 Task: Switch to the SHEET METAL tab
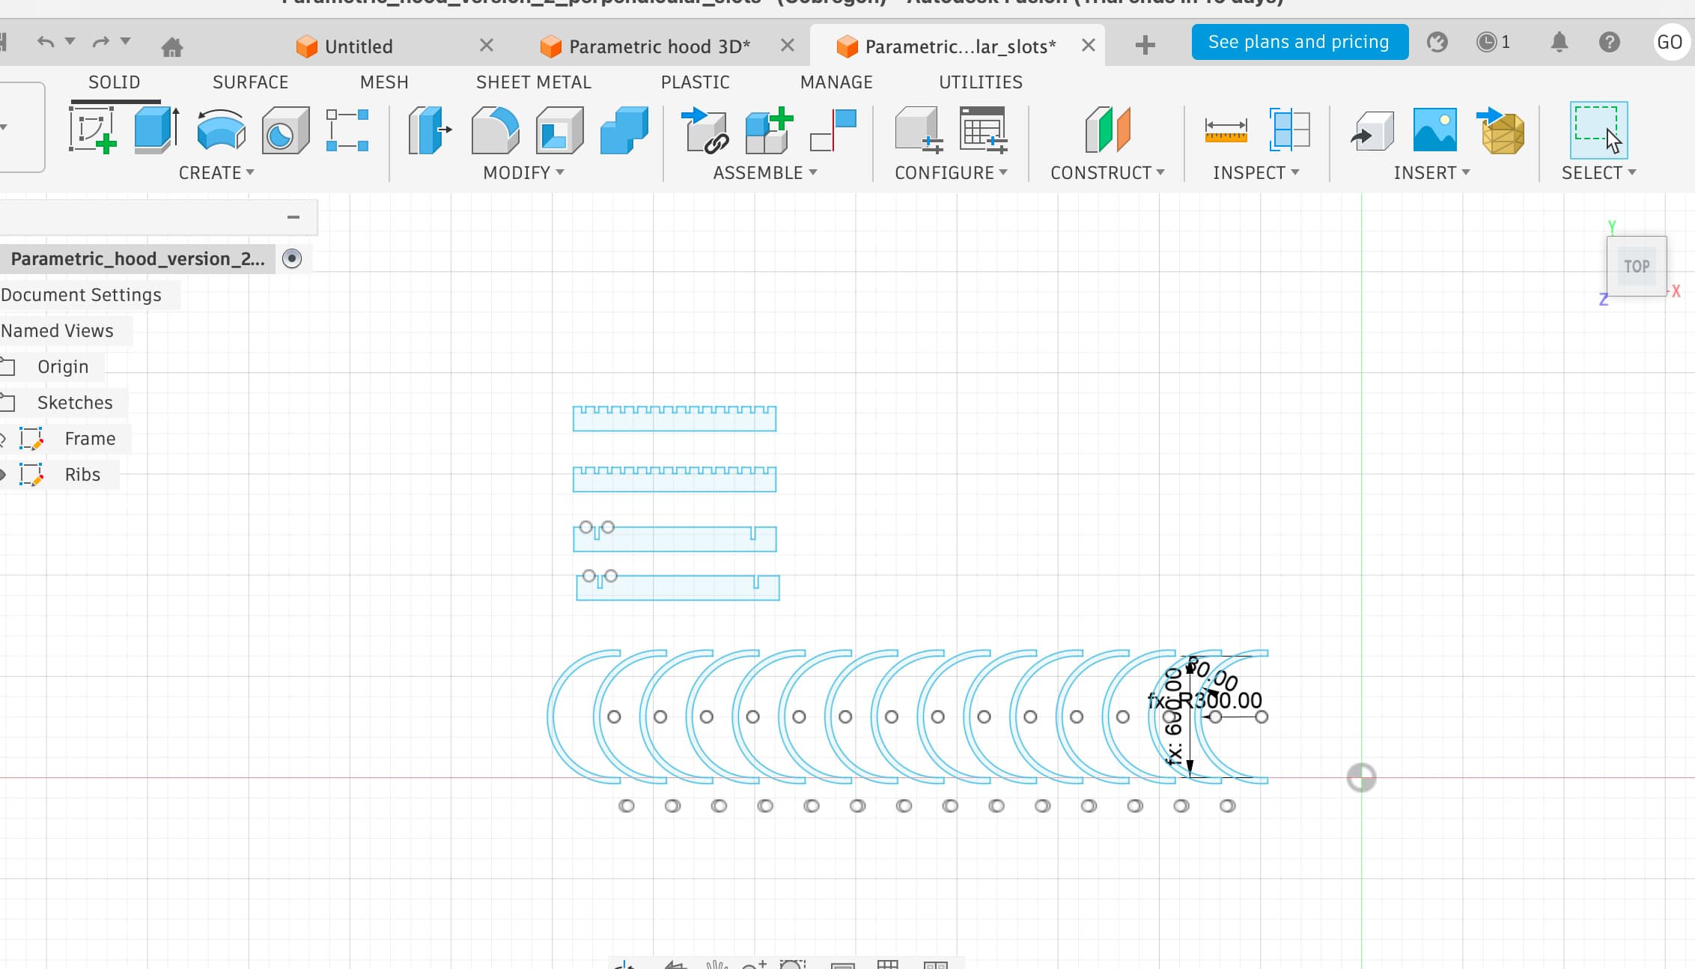pyautogui.click(x=533, y=82)
